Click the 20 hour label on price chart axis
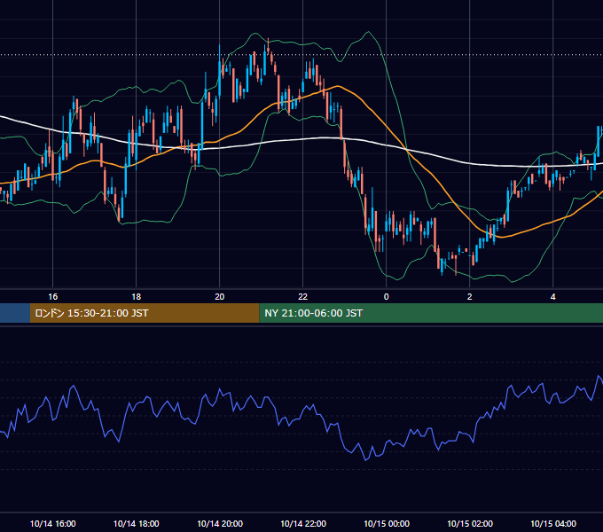603x532 pixels. [x=220, y=297]
